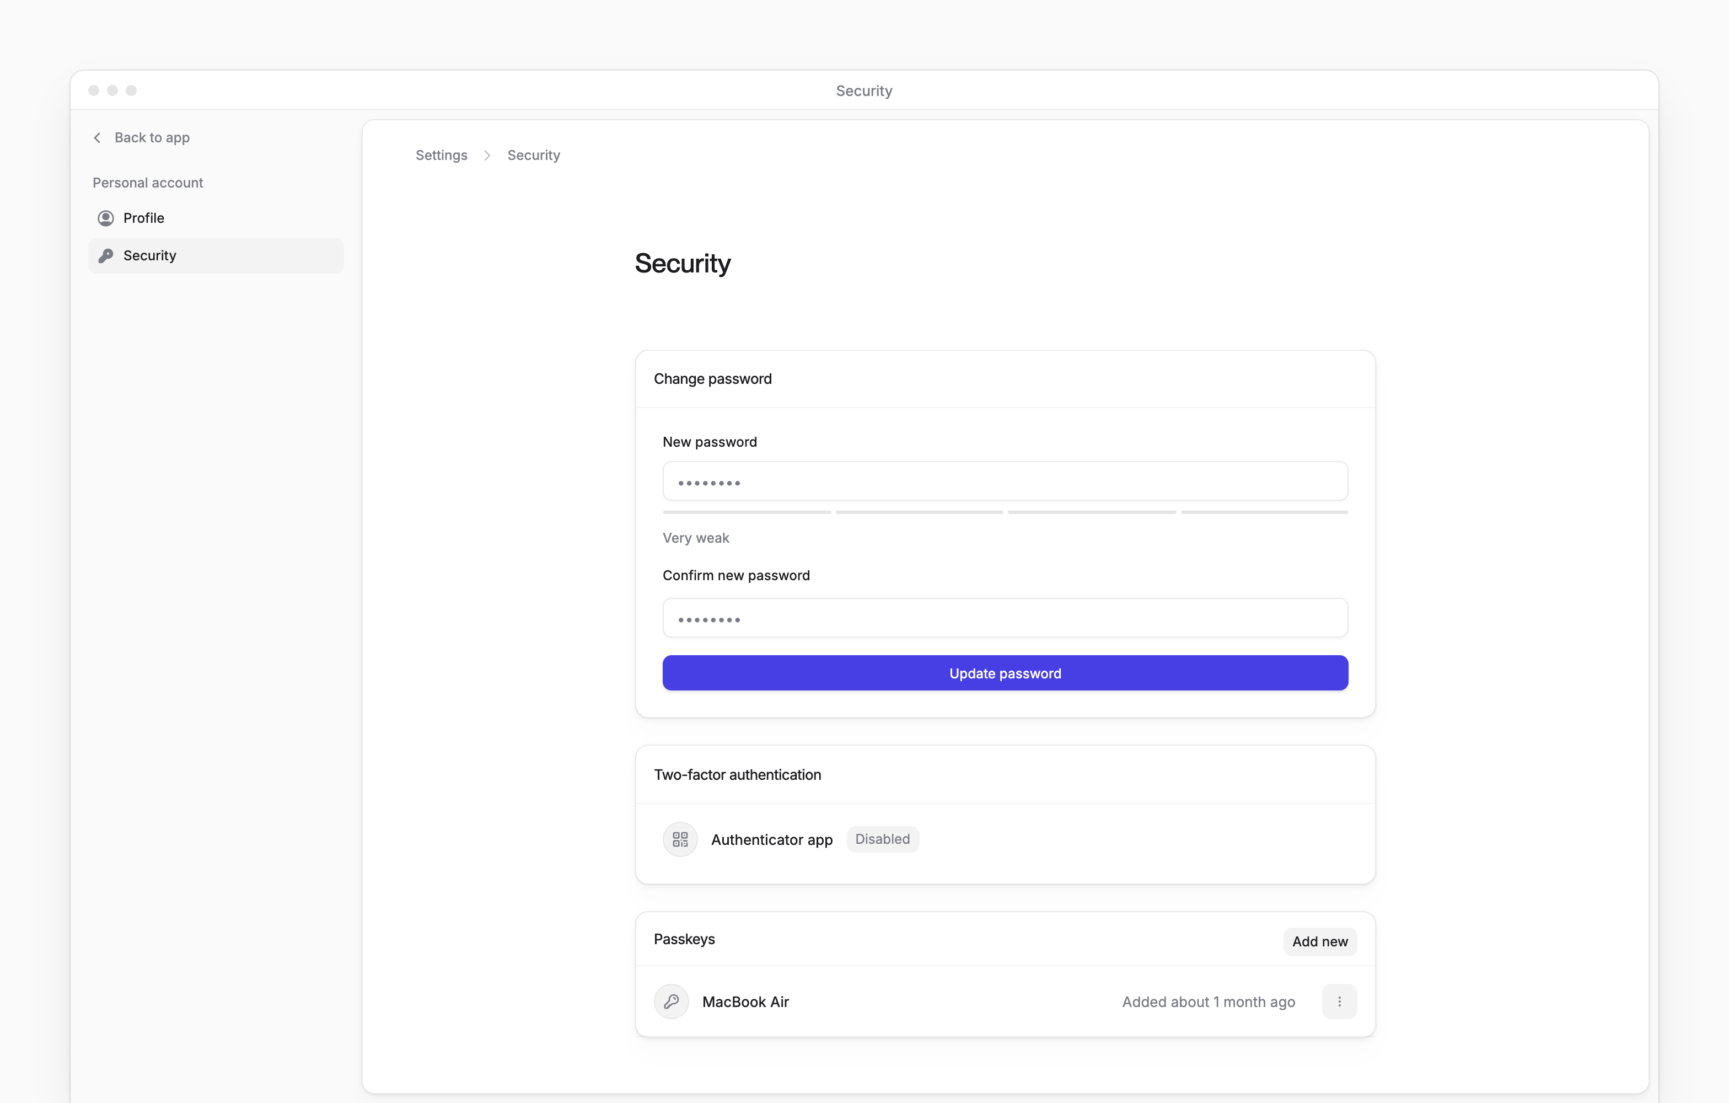Viewport: 1729px width, 1103px height.
Task: Click the Security breadcrumb
Action: [534, 155]
